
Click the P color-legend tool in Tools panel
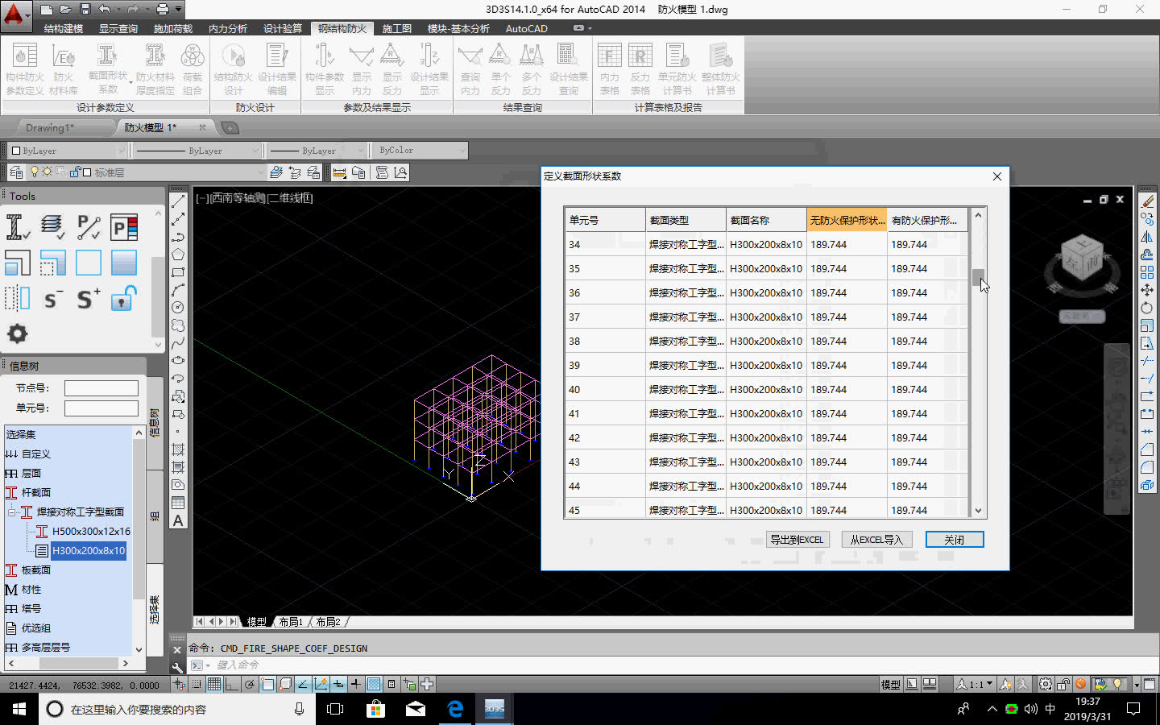[124, 227]
